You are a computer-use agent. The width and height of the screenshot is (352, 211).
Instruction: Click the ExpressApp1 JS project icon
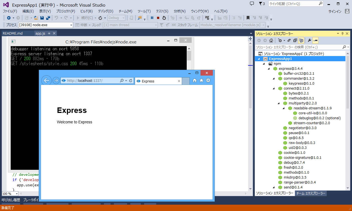(x=265, y=59)
